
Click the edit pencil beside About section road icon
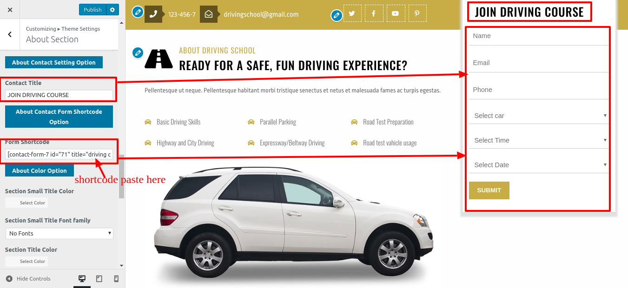click(x=138, y=53)
